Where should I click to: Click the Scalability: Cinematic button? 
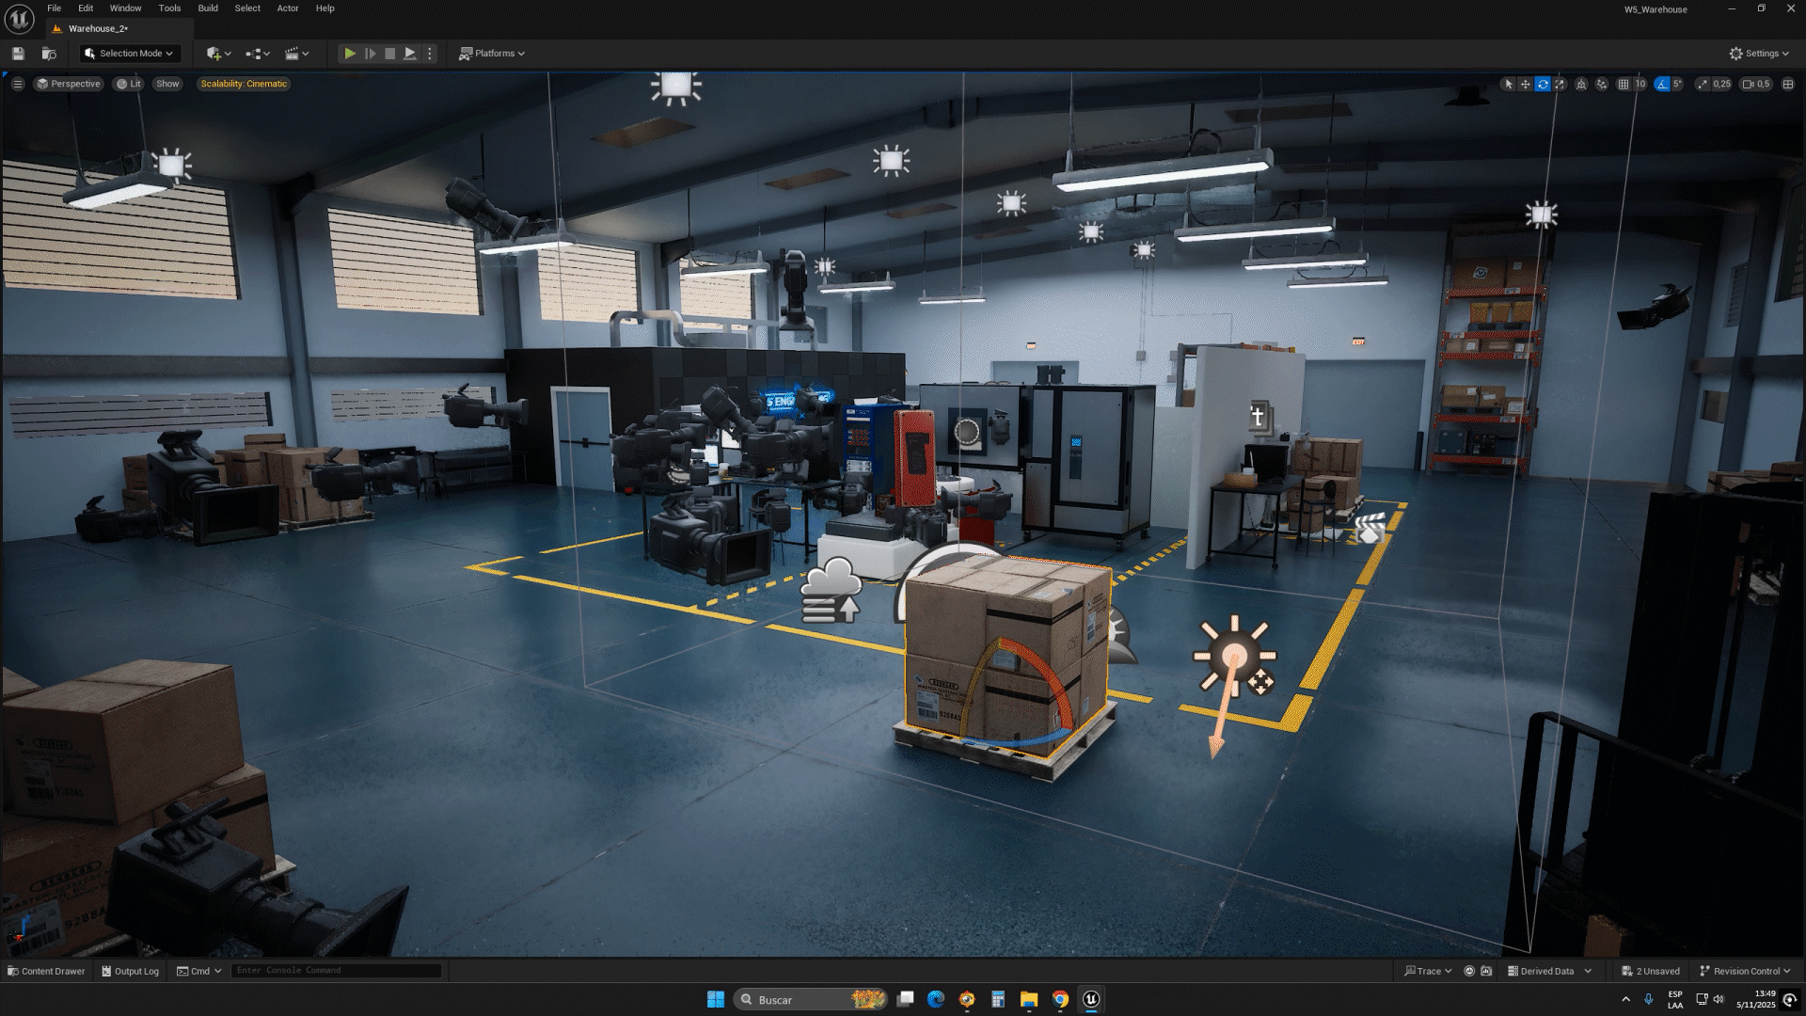(244, 84)
